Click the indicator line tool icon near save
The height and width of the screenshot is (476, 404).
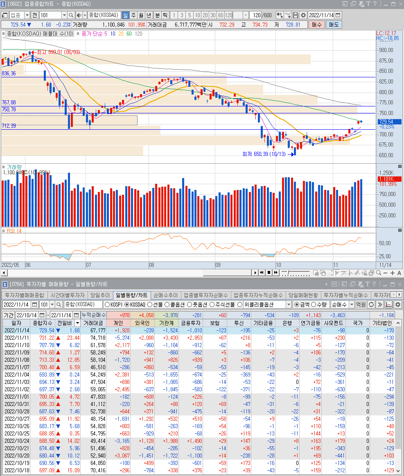tap(287, 15)
